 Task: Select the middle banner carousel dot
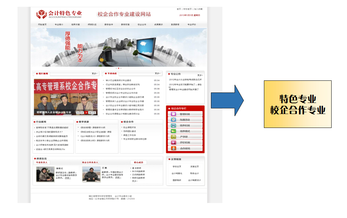click(x=118, y=68)
